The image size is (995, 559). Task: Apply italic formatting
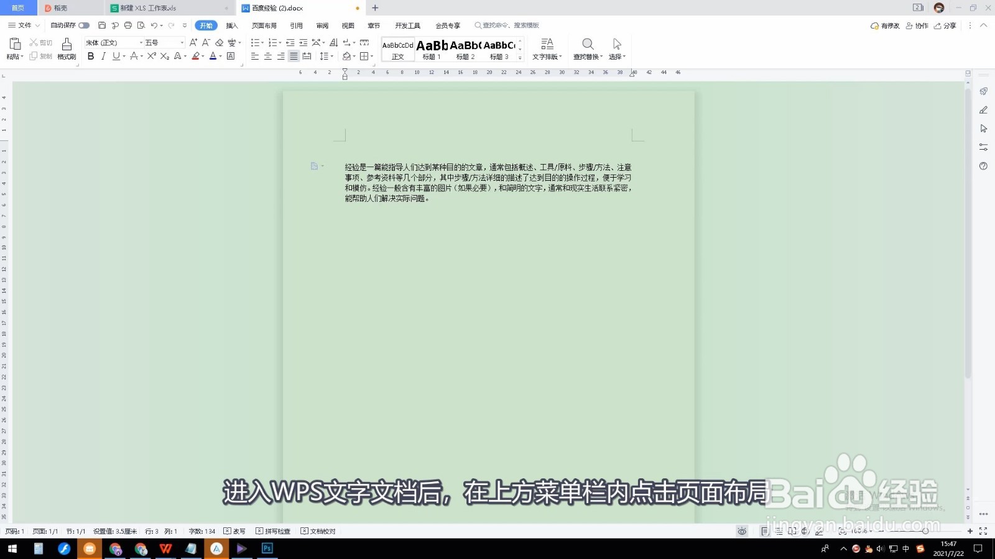103,57
